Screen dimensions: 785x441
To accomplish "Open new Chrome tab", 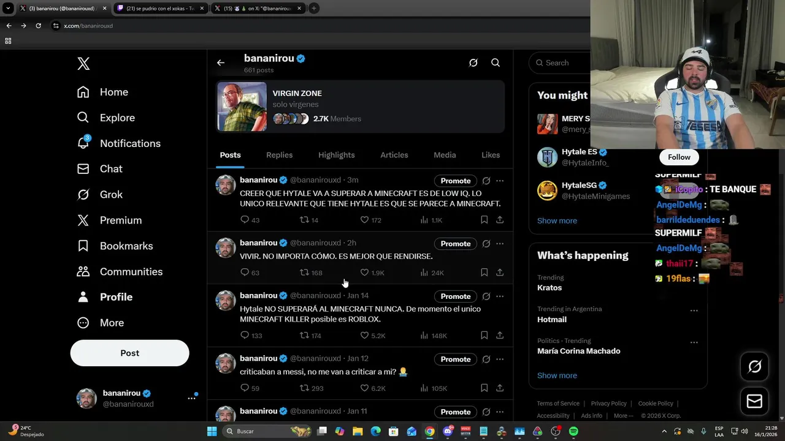I will 313,8.
